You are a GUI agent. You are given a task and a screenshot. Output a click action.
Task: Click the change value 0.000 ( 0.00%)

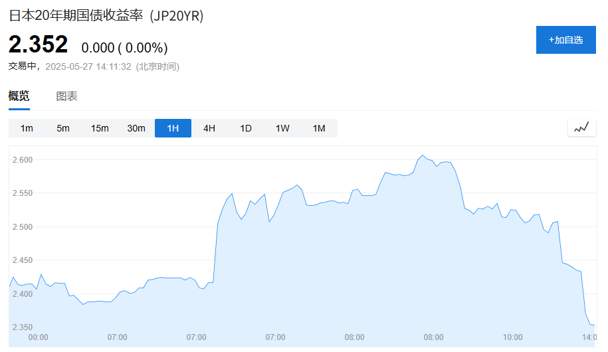(x=124, y=48)
